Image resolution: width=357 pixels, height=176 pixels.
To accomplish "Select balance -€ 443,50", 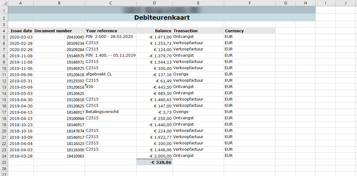I will click(155, 87).
